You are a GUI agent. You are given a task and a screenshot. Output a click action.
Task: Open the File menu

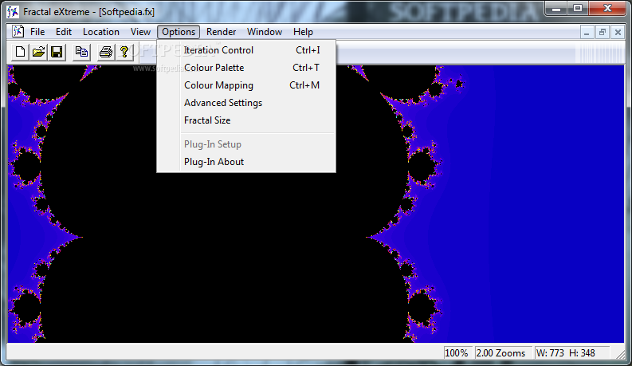click(x=37, y=32)
